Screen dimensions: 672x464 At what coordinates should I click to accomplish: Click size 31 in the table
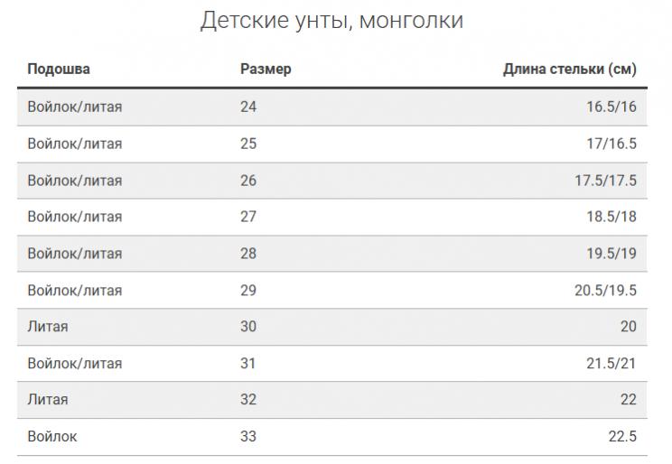tap(248, 364)
